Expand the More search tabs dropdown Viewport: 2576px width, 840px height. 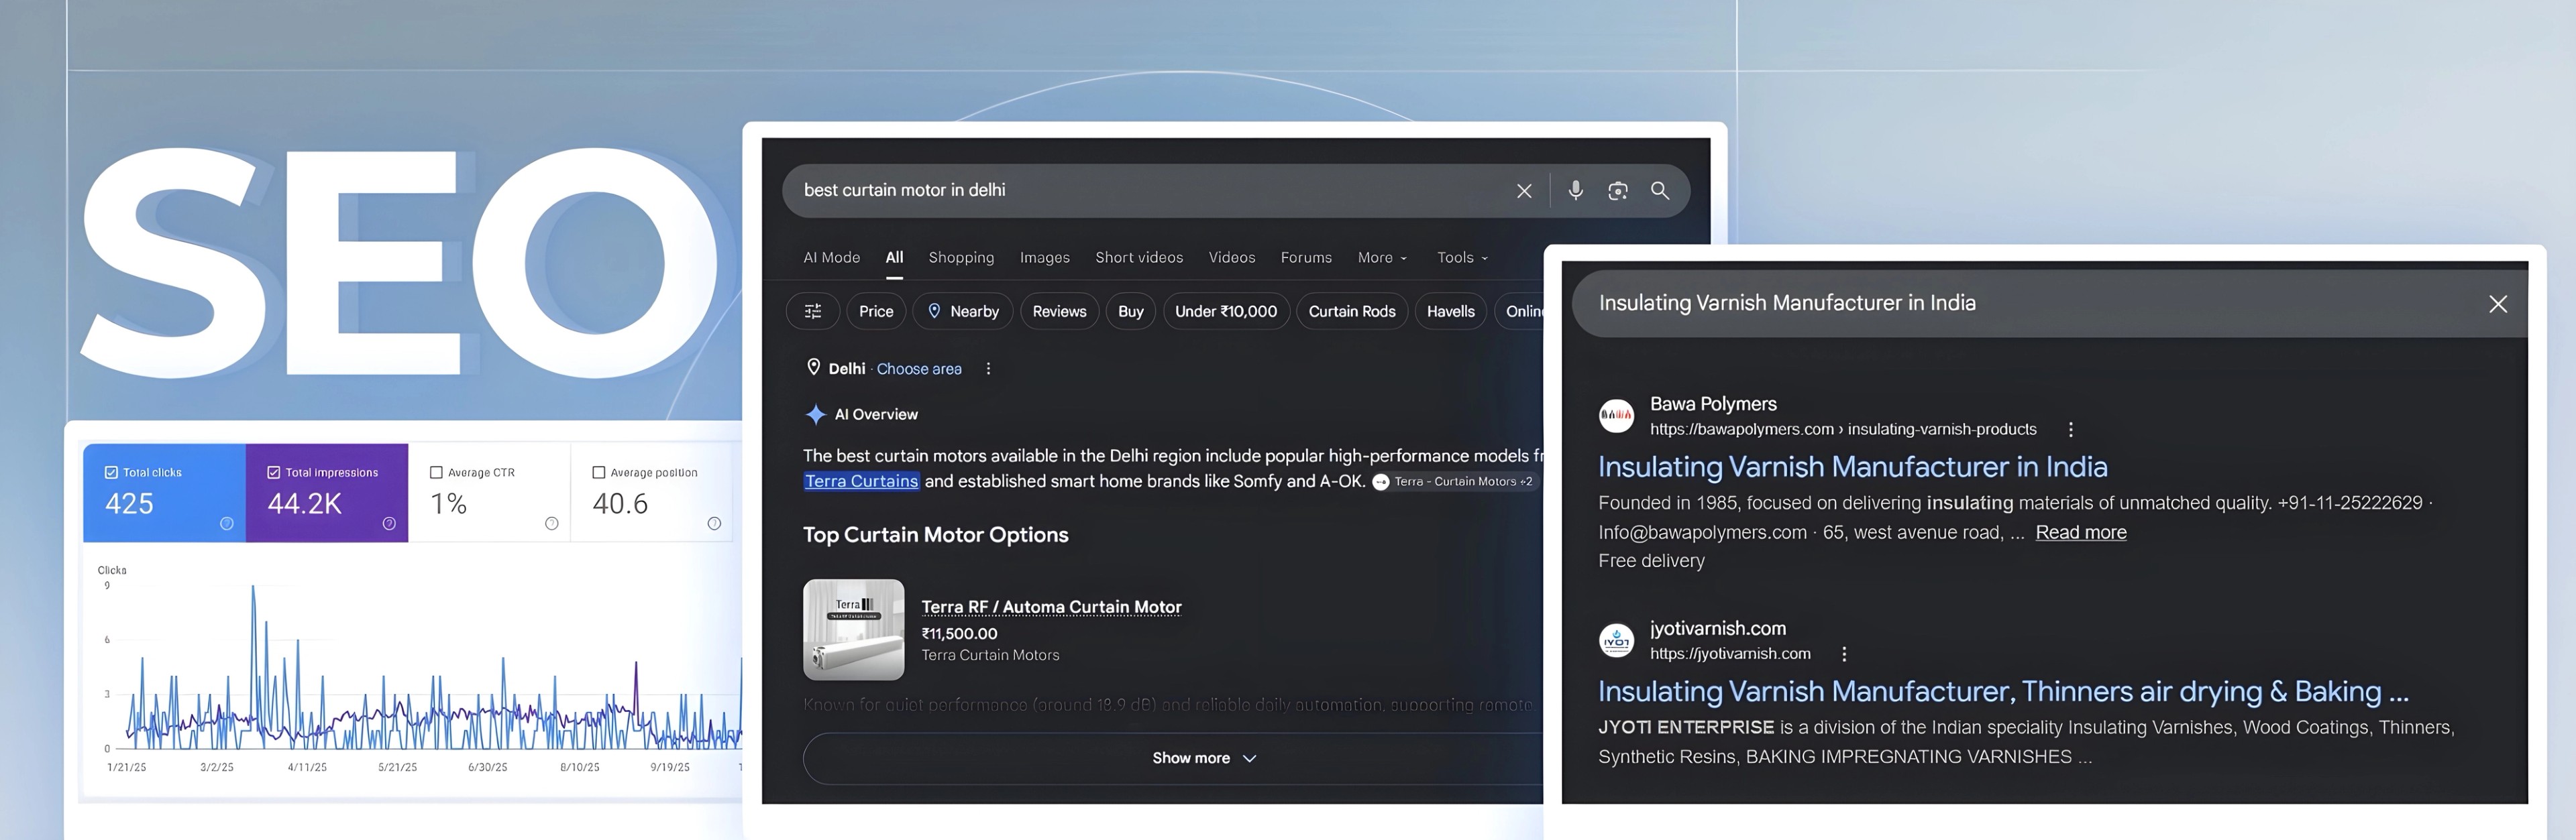point(1382,257)
